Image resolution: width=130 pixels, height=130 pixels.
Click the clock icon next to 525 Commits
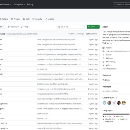pos(87,34)
